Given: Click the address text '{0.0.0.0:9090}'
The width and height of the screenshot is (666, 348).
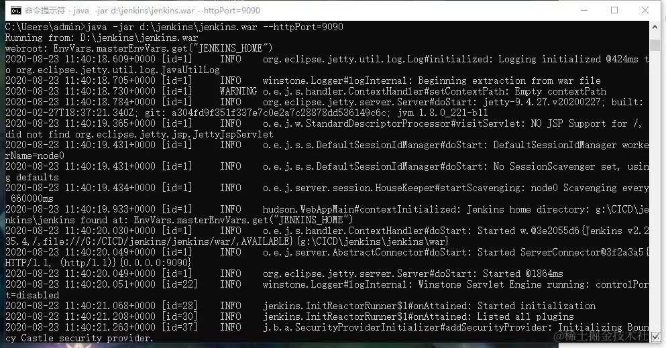Looking at the screenshot, I should coord(156,263).
